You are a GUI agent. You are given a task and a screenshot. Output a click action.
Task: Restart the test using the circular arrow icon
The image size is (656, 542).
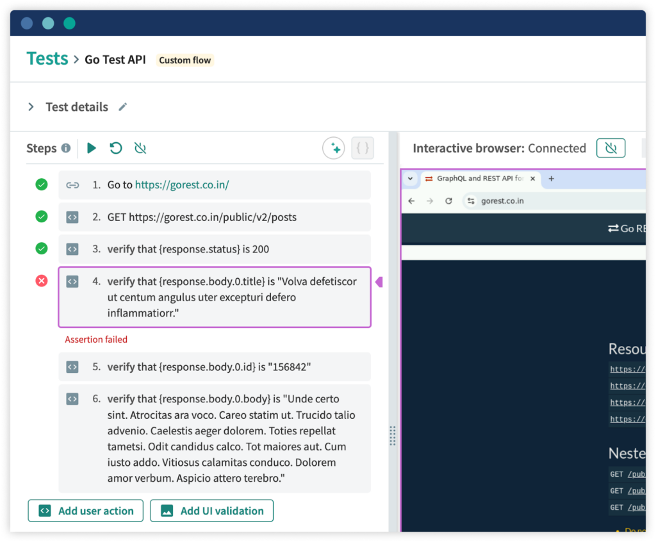[x=115, y=147]
